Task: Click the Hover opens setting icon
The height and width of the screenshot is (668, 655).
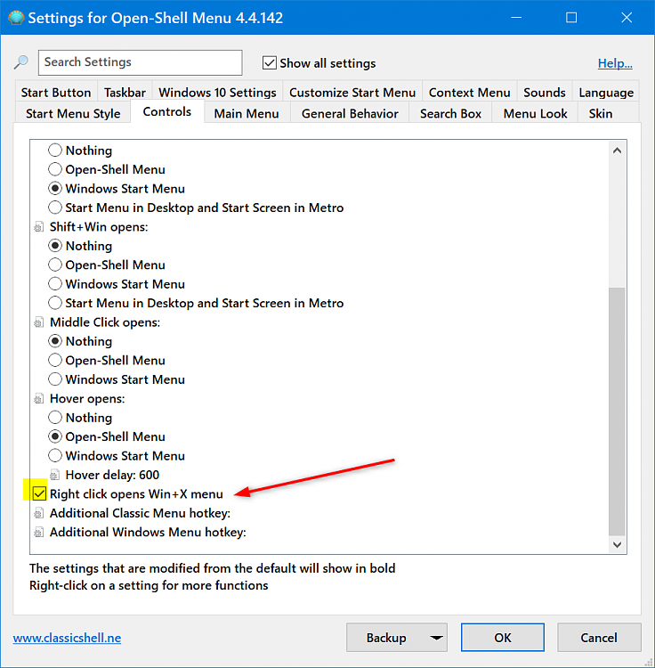Action: click(x=39, y=398)
